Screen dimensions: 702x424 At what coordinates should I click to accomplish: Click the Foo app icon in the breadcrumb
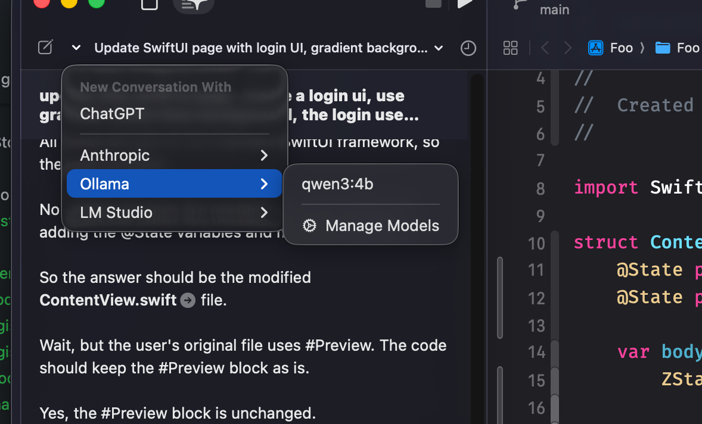tap(596, 48)
